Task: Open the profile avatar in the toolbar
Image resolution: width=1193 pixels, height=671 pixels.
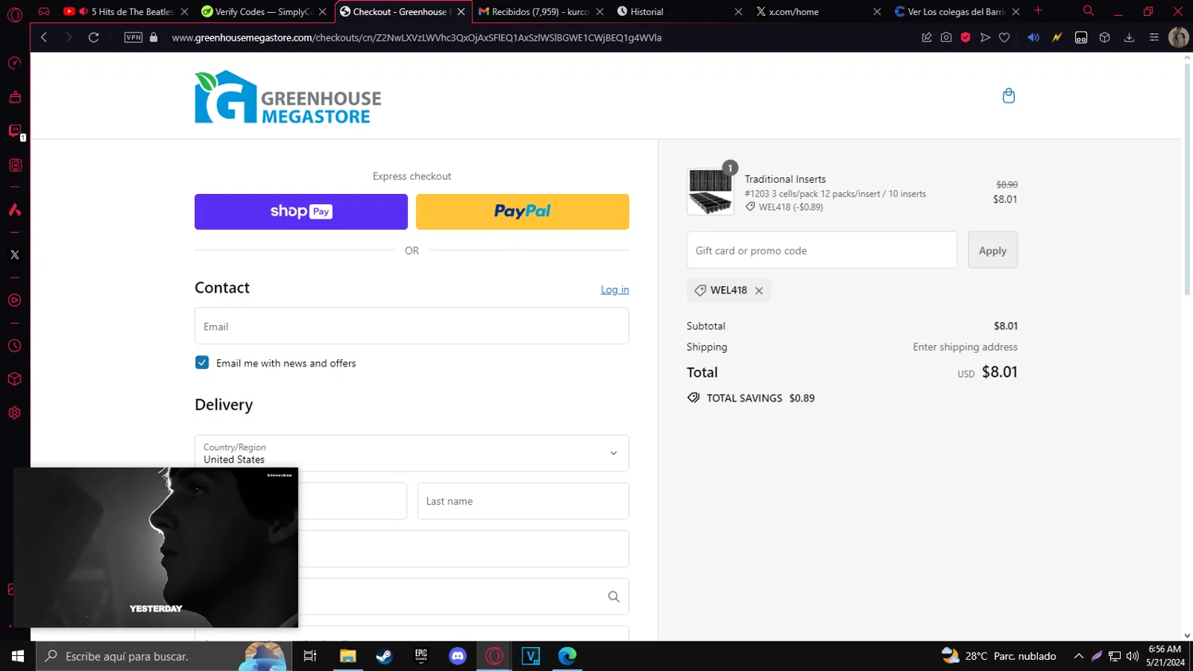Action: (x=1179, y=37)
